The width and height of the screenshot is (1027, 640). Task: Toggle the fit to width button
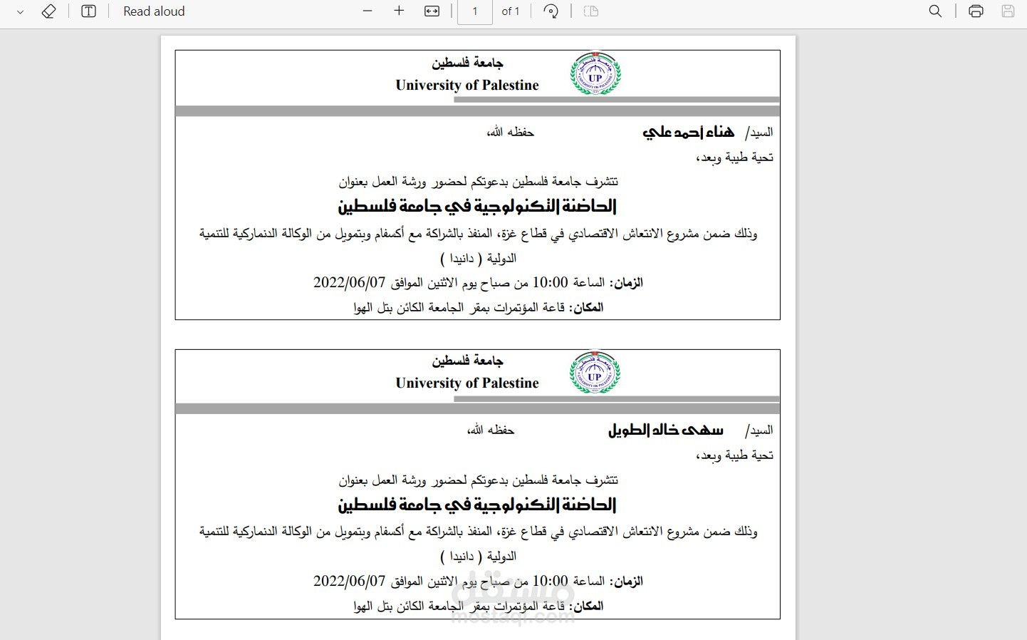432,11
